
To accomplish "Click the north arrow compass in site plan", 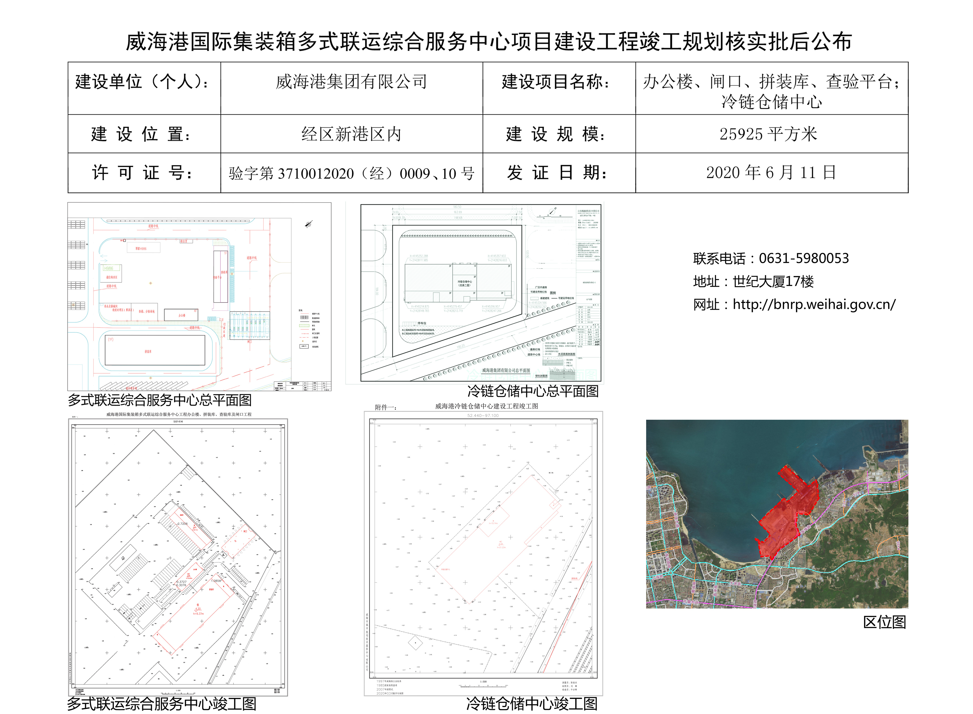I will (x=308, y=224).
